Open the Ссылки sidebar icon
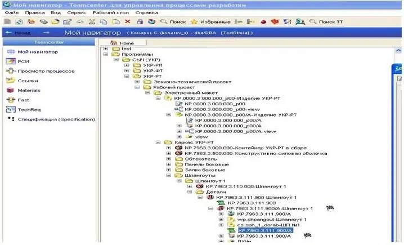The height and width of the screenshot is (245, 404). (x=11, y=81)
